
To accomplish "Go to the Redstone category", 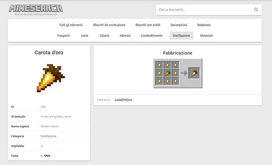I will pyautogui.click(x=204, y=25).
